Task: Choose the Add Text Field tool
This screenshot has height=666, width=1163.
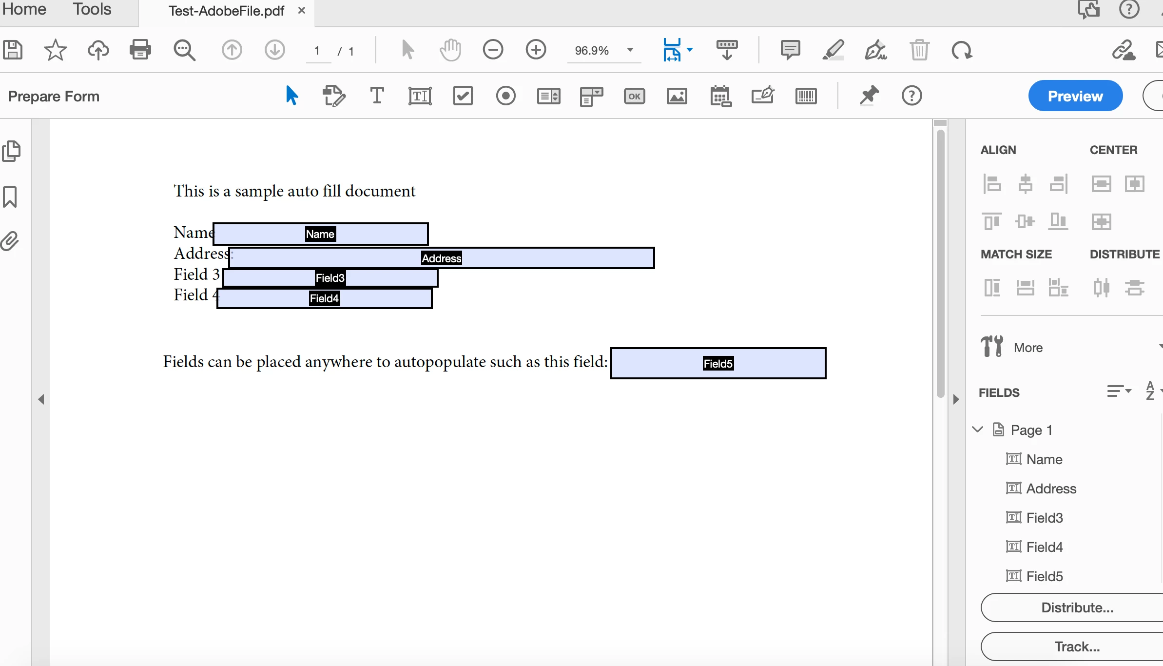Action: click(x=420, y=96)
